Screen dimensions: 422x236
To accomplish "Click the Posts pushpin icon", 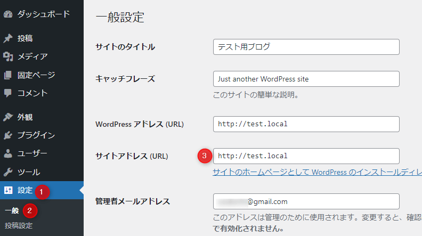I will tap(8, 38).
